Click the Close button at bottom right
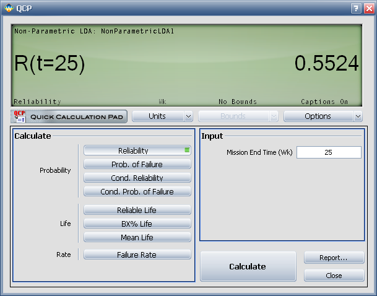377x296 pixels. pyautogui.click(x=334, y=276)
